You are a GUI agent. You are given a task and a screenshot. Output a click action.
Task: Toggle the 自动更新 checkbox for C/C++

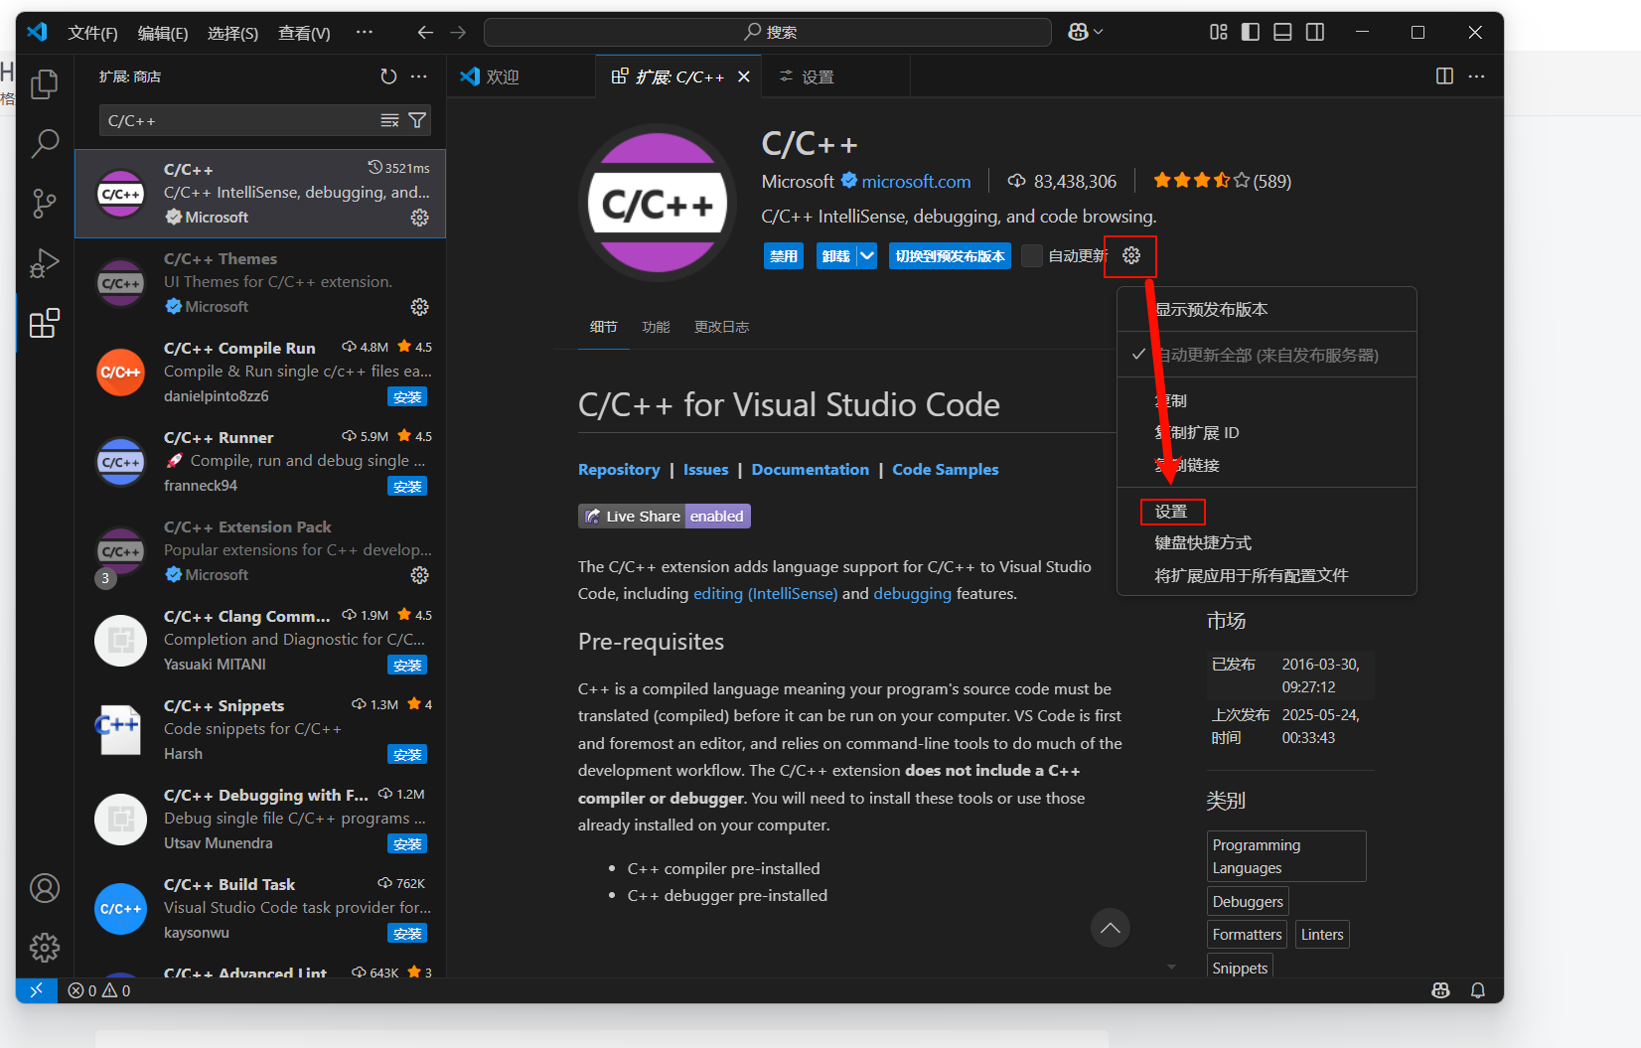(x=1030, y=255)
